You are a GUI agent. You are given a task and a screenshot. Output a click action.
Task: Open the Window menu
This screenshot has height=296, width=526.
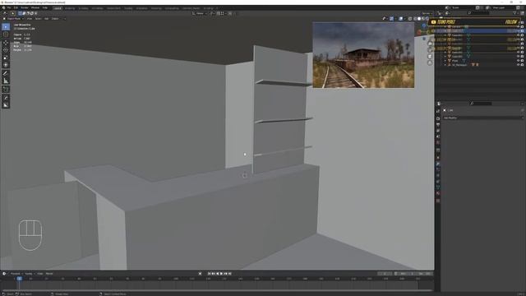click(35, 7)
